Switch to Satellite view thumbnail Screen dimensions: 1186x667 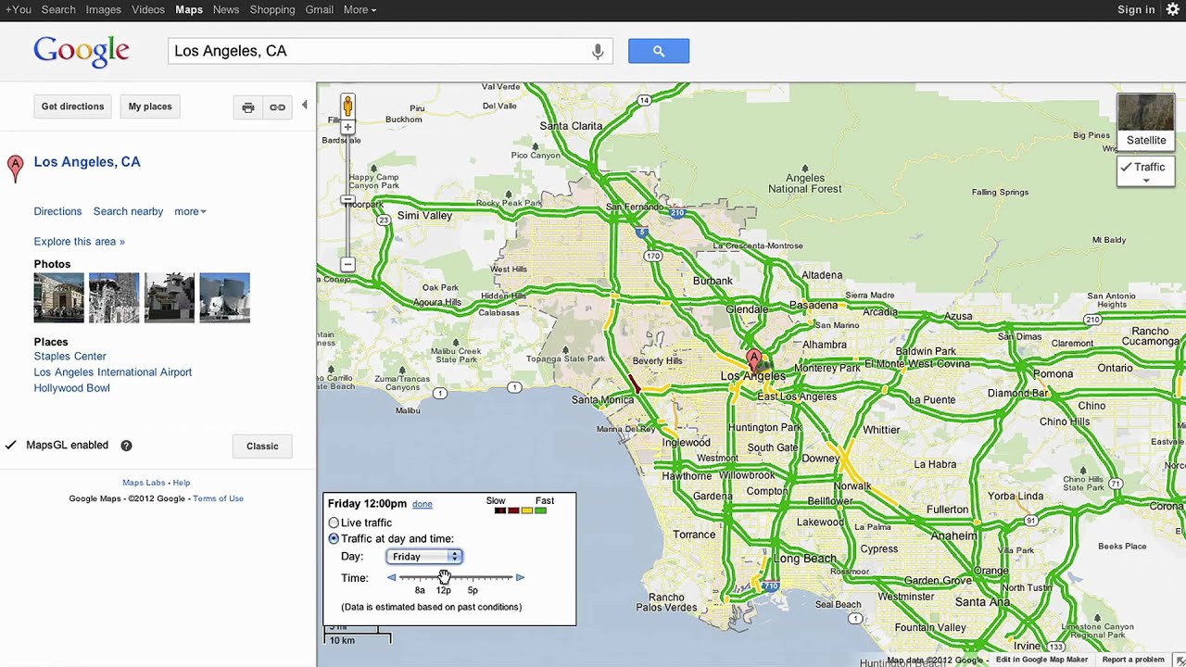pos(1146,121)
